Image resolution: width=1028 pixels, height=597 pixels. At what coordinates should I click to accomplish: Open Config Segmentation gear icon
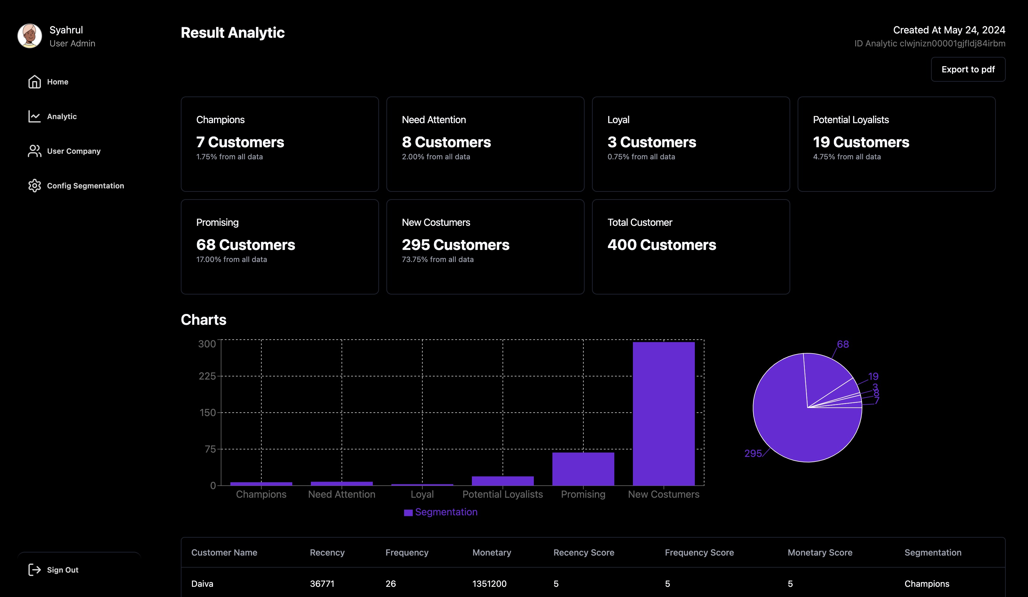click(x=34, y=186)
